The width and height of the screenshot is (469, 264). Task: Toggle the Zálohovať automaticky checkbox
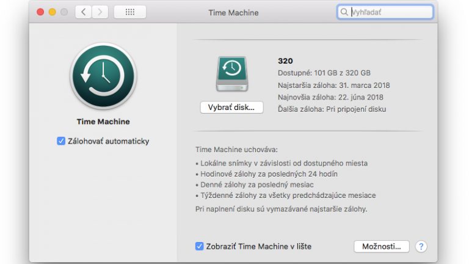(61, 141)
